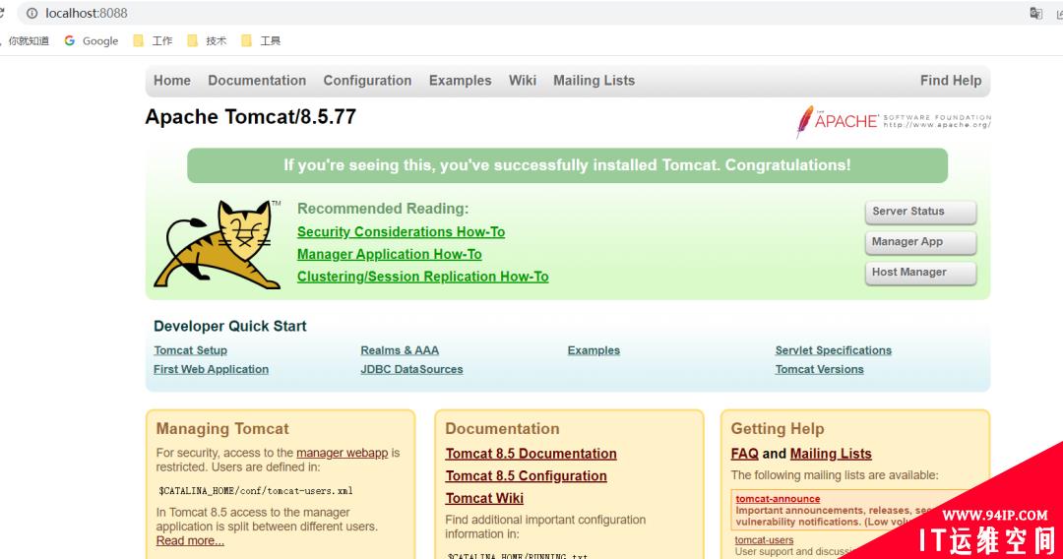Open the Tomcat Setup link
This screenshot has height=559, width=1063.
tap(191, 350)
